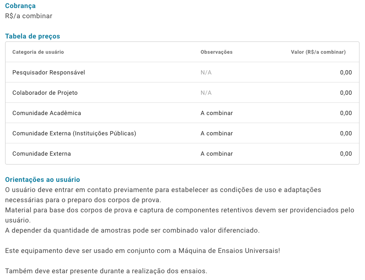365x280 pixels.
Task: Click the R$/a combinar text under Cobrança
Action: pyautogui.click(x=29, y=16)
